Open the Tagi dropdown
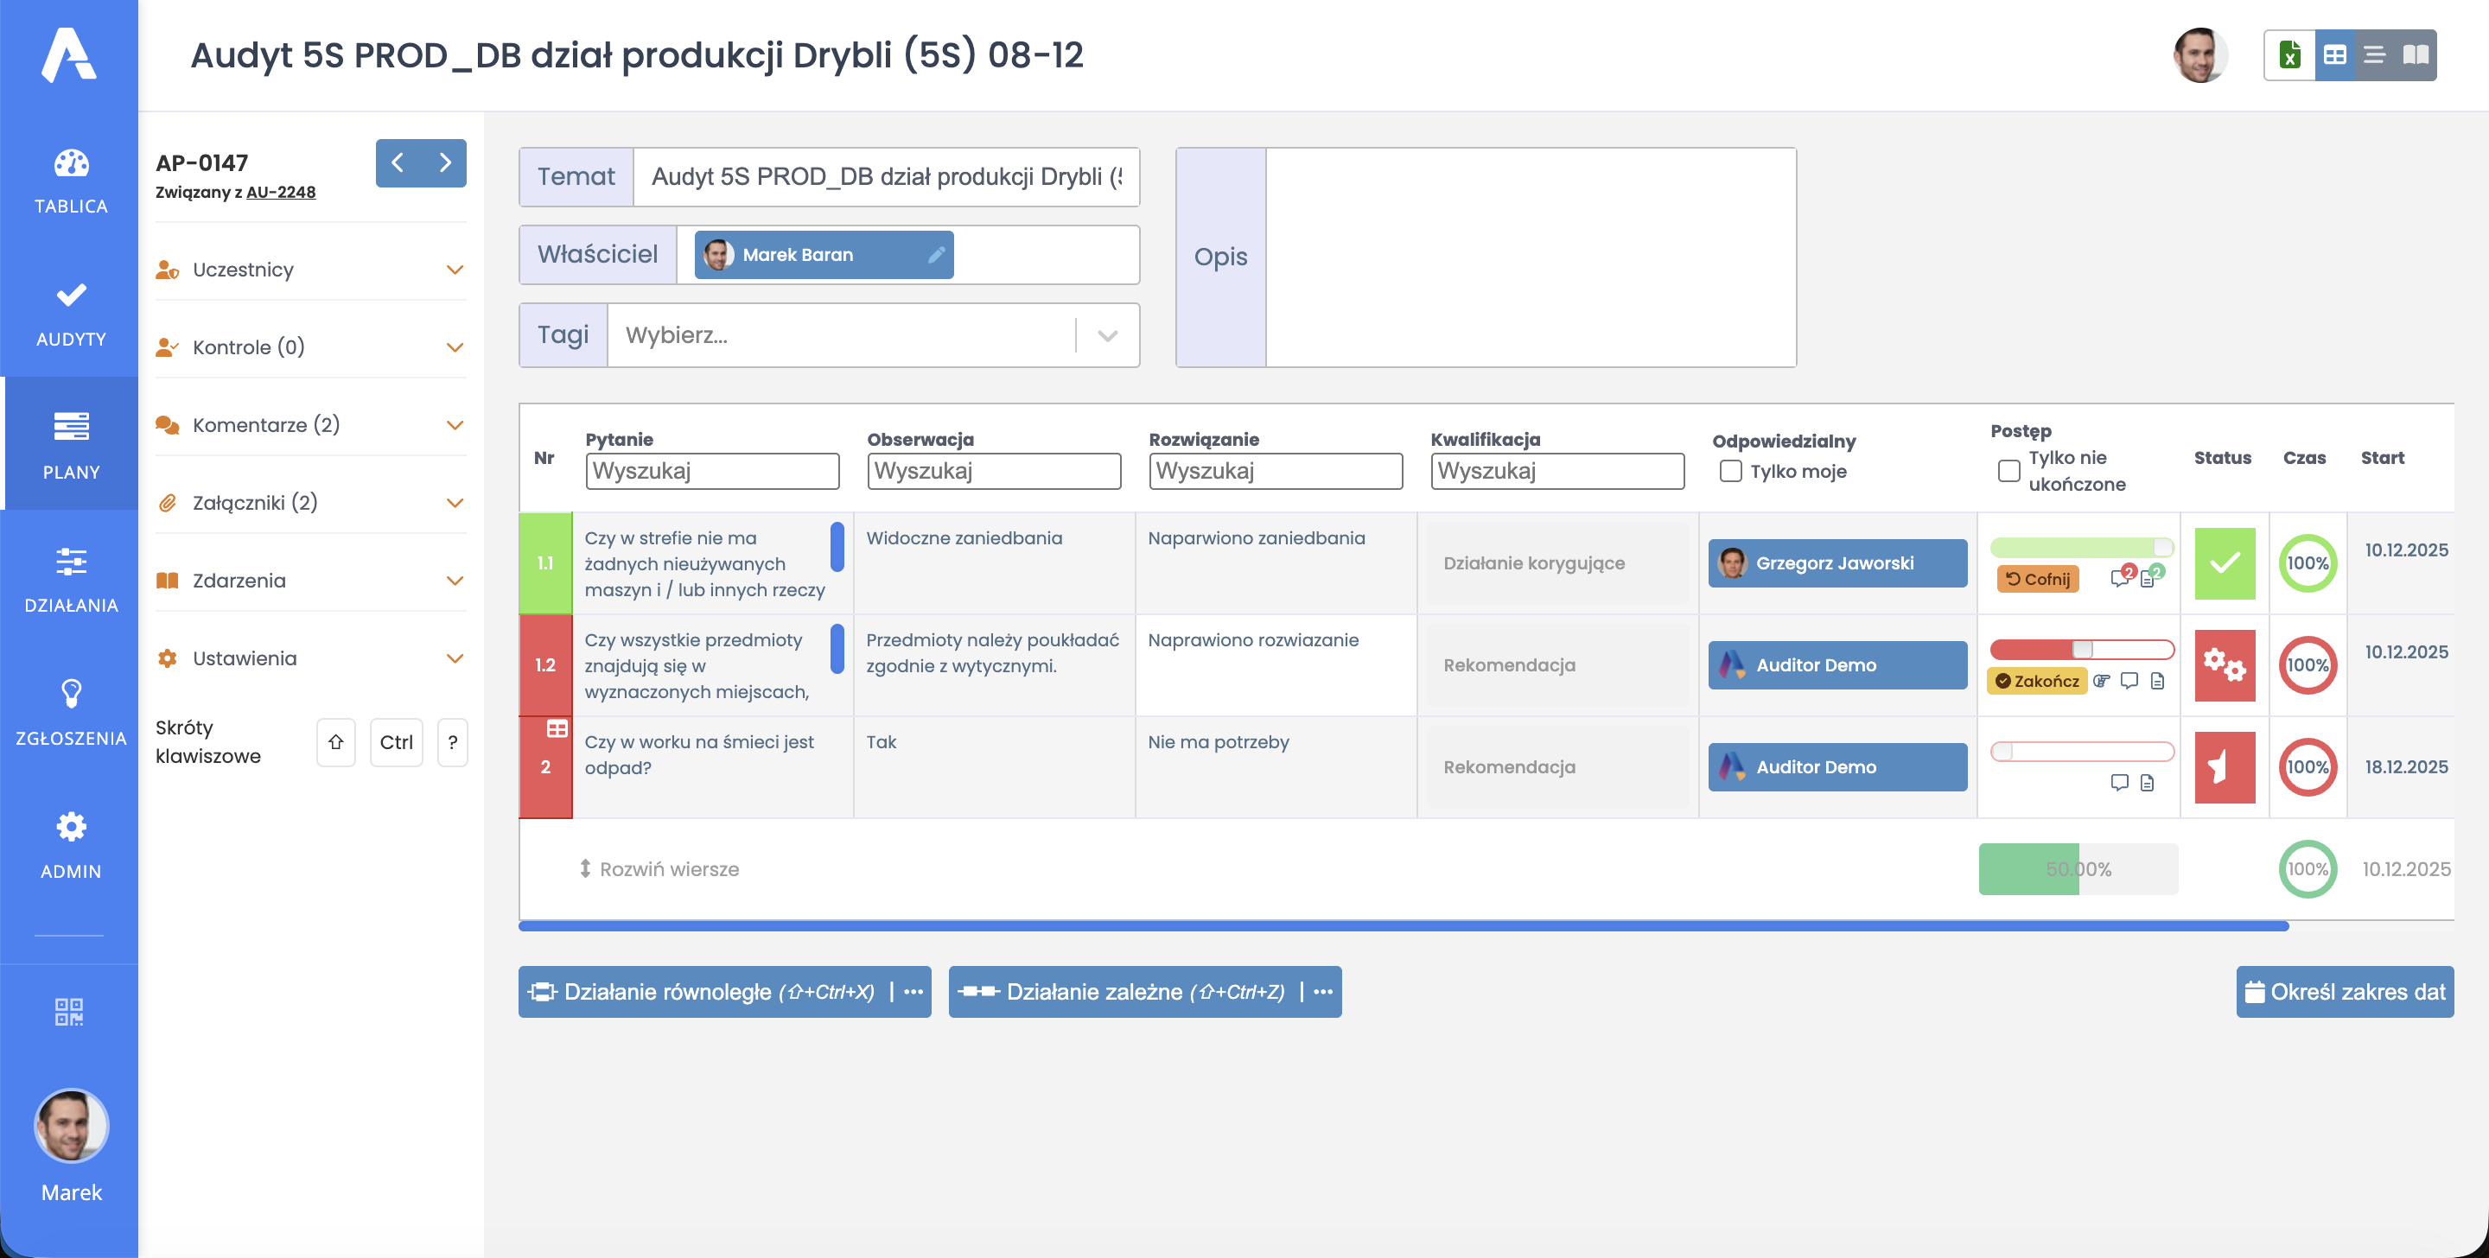The image size is (2489, 1258). 1107,335
